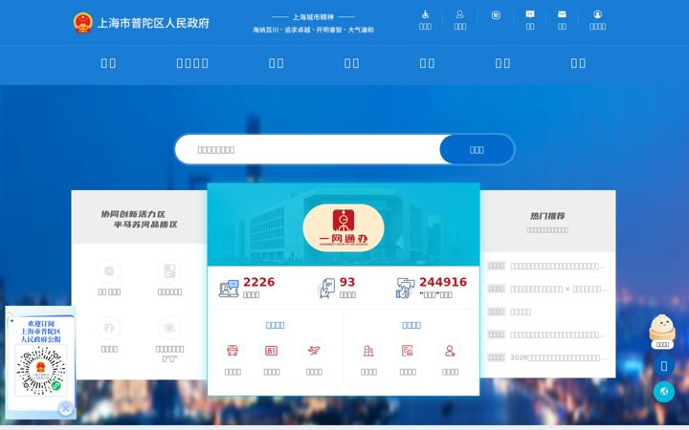This screenshot has height=430, width=689.
Task: Click the teal globe floating button
Action: (664, 392)
